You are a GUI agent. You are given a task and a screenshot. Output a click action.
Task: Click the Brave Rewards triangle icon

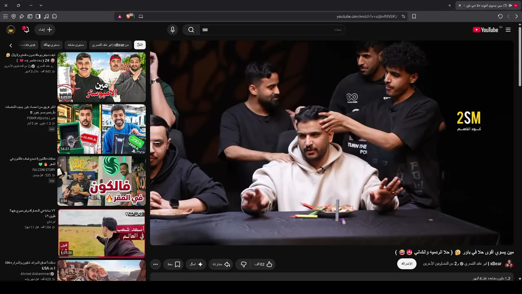119,16
